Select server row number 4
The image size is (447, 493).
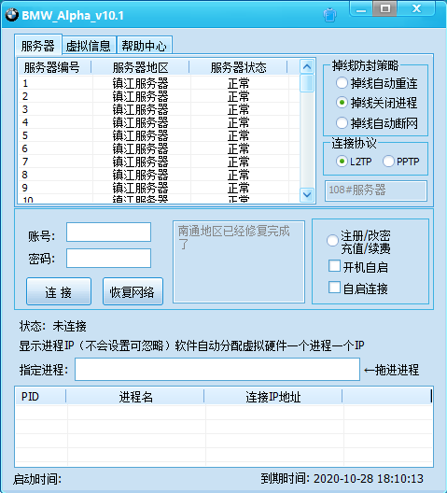[x=159, y=122]
